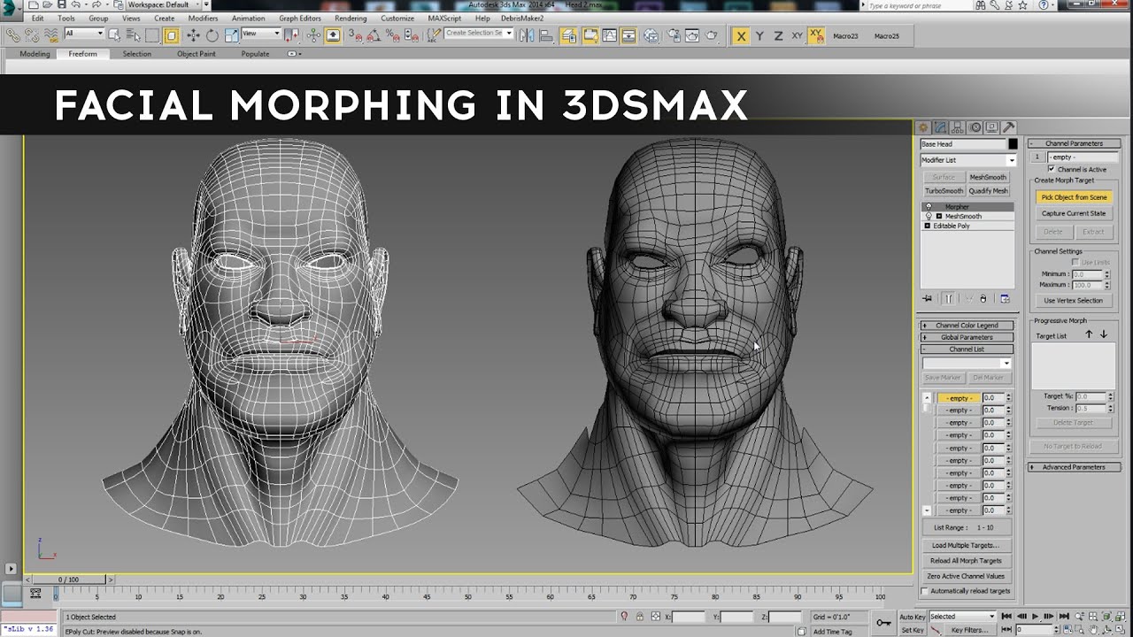
Task: Click the time slider 0 / 100 handle
Action: [68, 579]
